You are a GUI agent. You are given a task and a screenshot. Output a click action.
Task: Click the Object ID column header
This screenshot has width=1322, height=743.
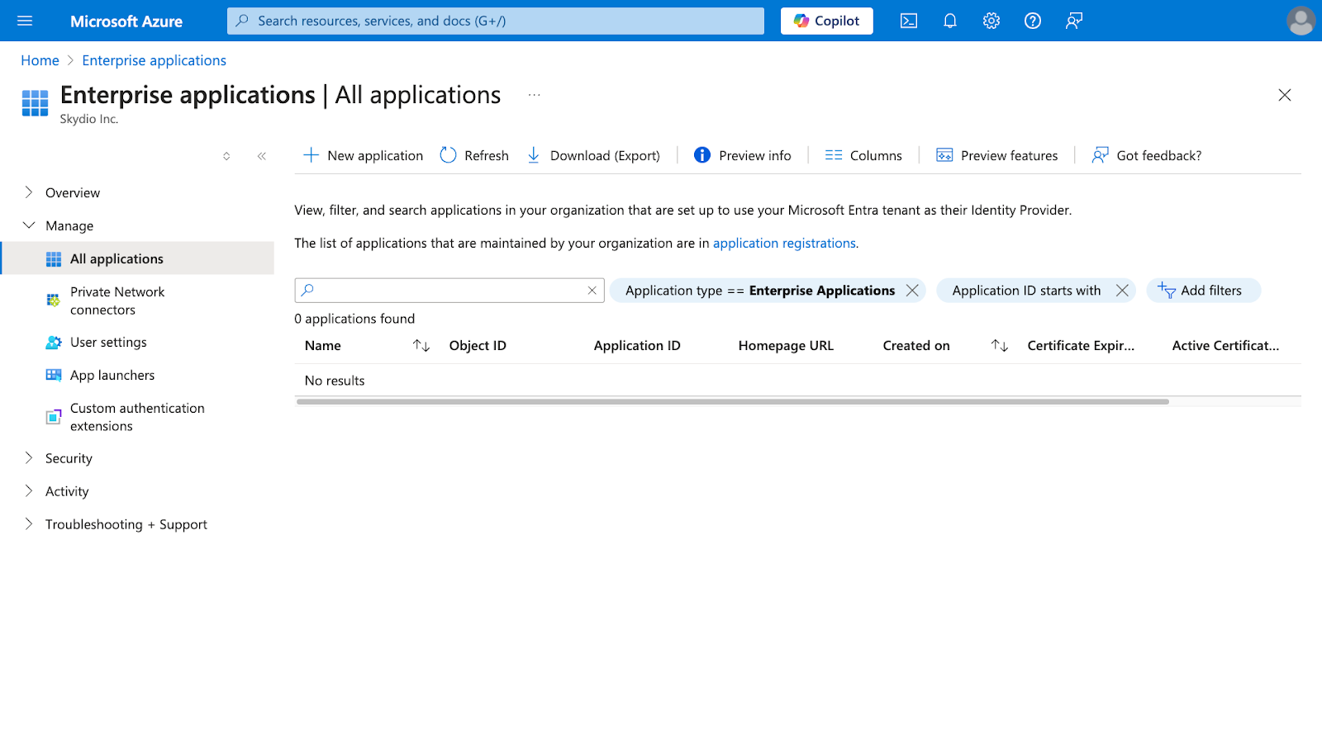[478, 346]
